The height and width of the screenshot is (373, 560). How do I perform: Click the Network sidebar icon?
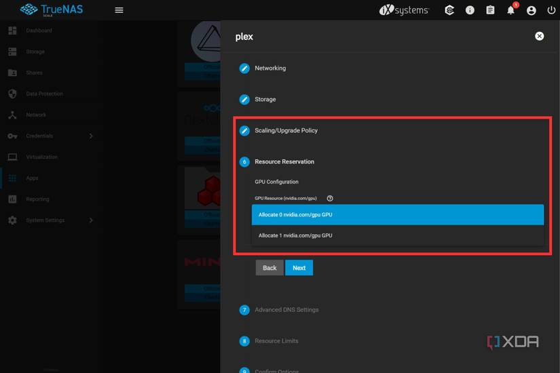tap(12, 115)
